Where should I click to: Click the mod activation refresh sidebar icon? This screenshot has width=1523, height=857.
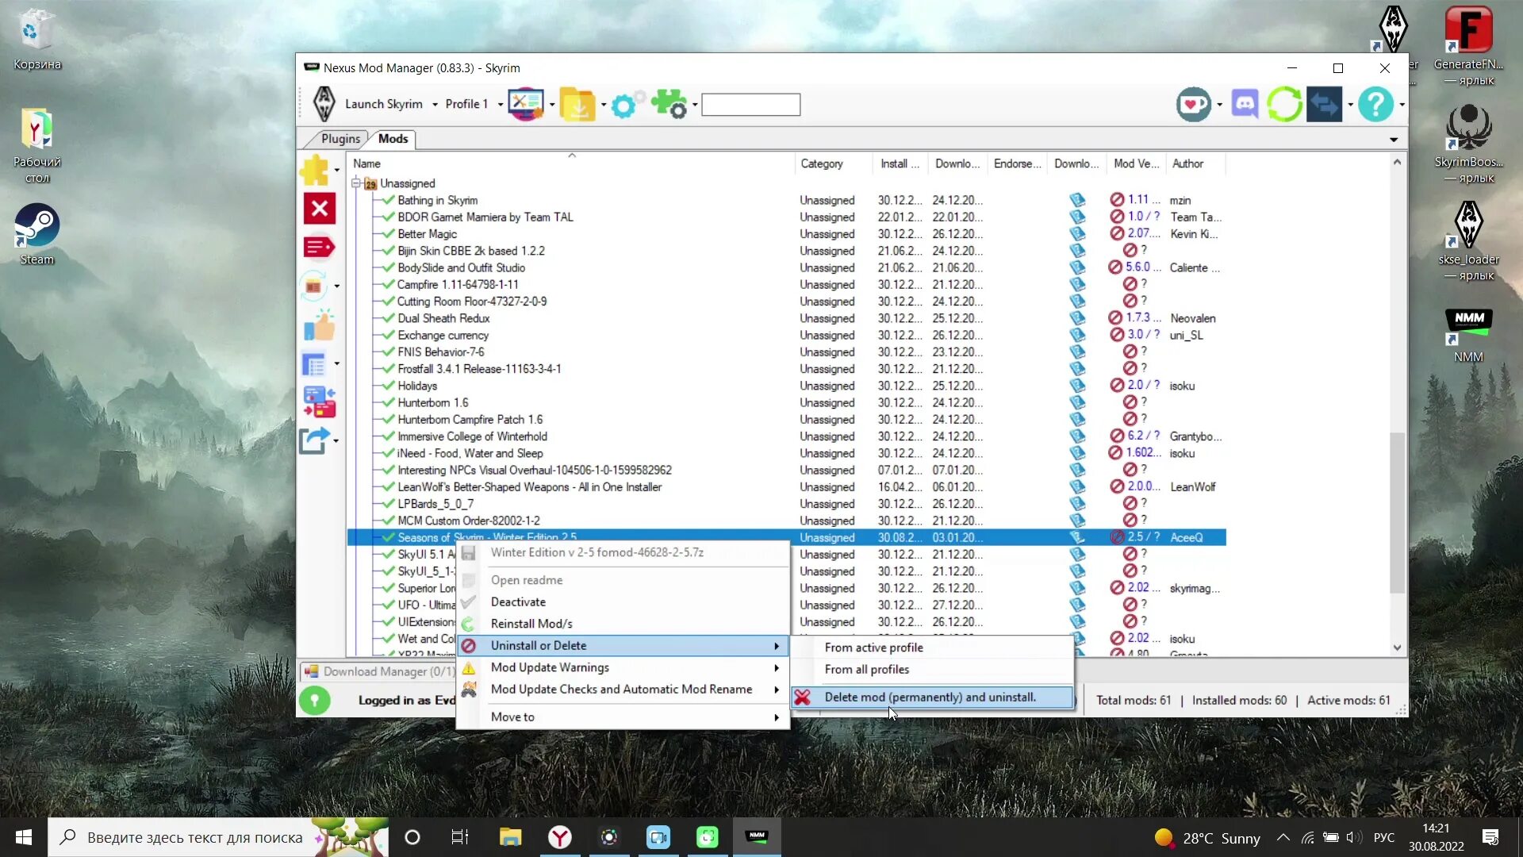click(314, 286)
